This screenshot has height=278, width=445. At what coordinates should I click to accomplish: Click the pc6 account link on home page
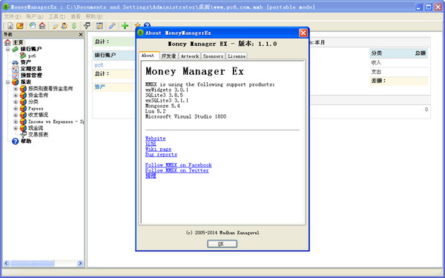(x=99, y=65)
